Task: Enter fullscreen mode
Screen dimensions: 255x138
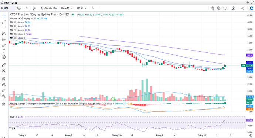Action: coord(225,8)
